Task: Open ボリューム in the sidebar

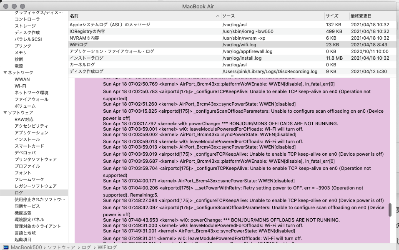Action: 25,106
